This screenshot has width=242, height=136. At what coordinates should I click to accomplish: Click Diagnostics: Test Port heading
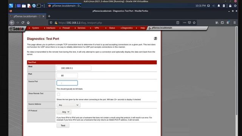click(x=43, y=39)
